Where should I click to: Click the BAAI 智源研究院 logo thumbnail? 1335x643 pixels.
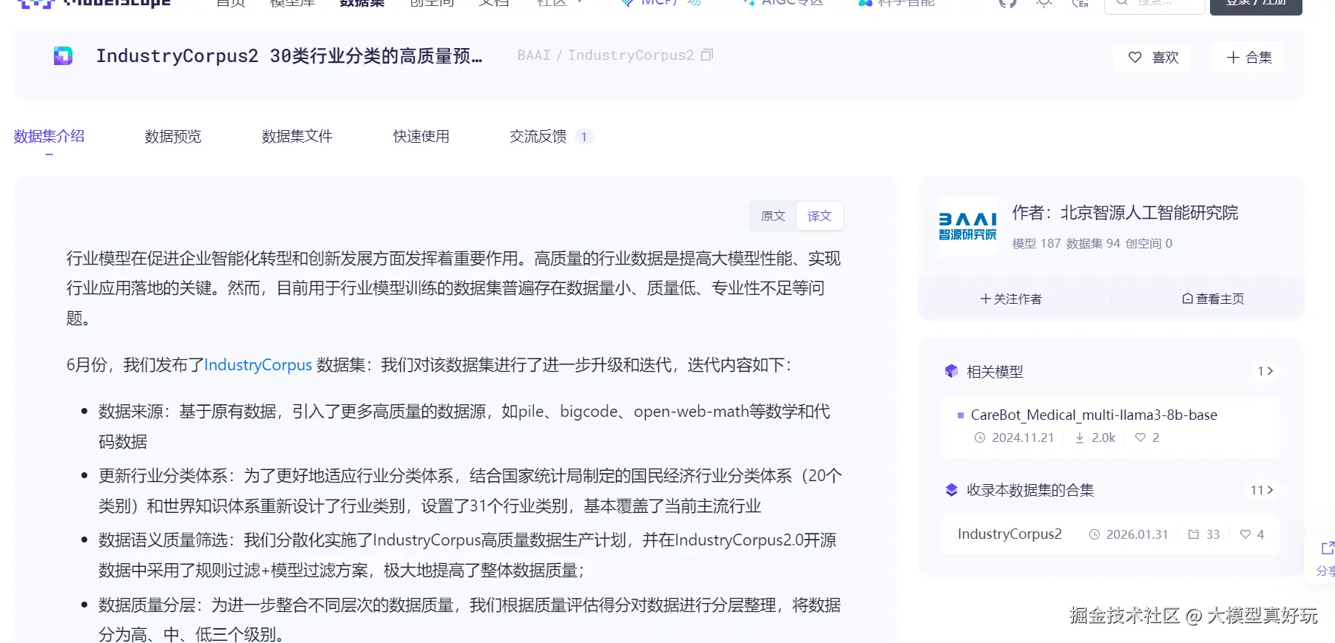tap(967, 226)
